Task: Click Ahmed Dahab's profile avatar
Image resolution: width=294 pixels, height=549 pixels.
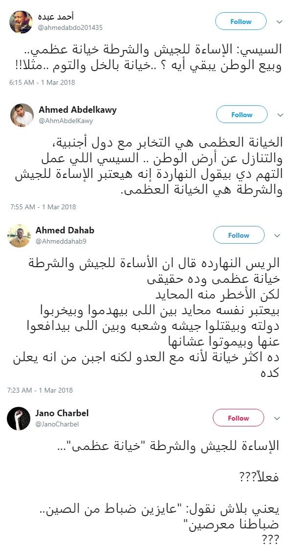Action: pyautogui.click(x=20, y=236)
